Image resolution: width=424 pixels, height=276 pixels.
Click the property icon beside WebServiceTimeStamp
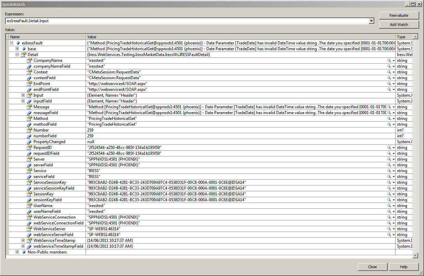[29, 240]
